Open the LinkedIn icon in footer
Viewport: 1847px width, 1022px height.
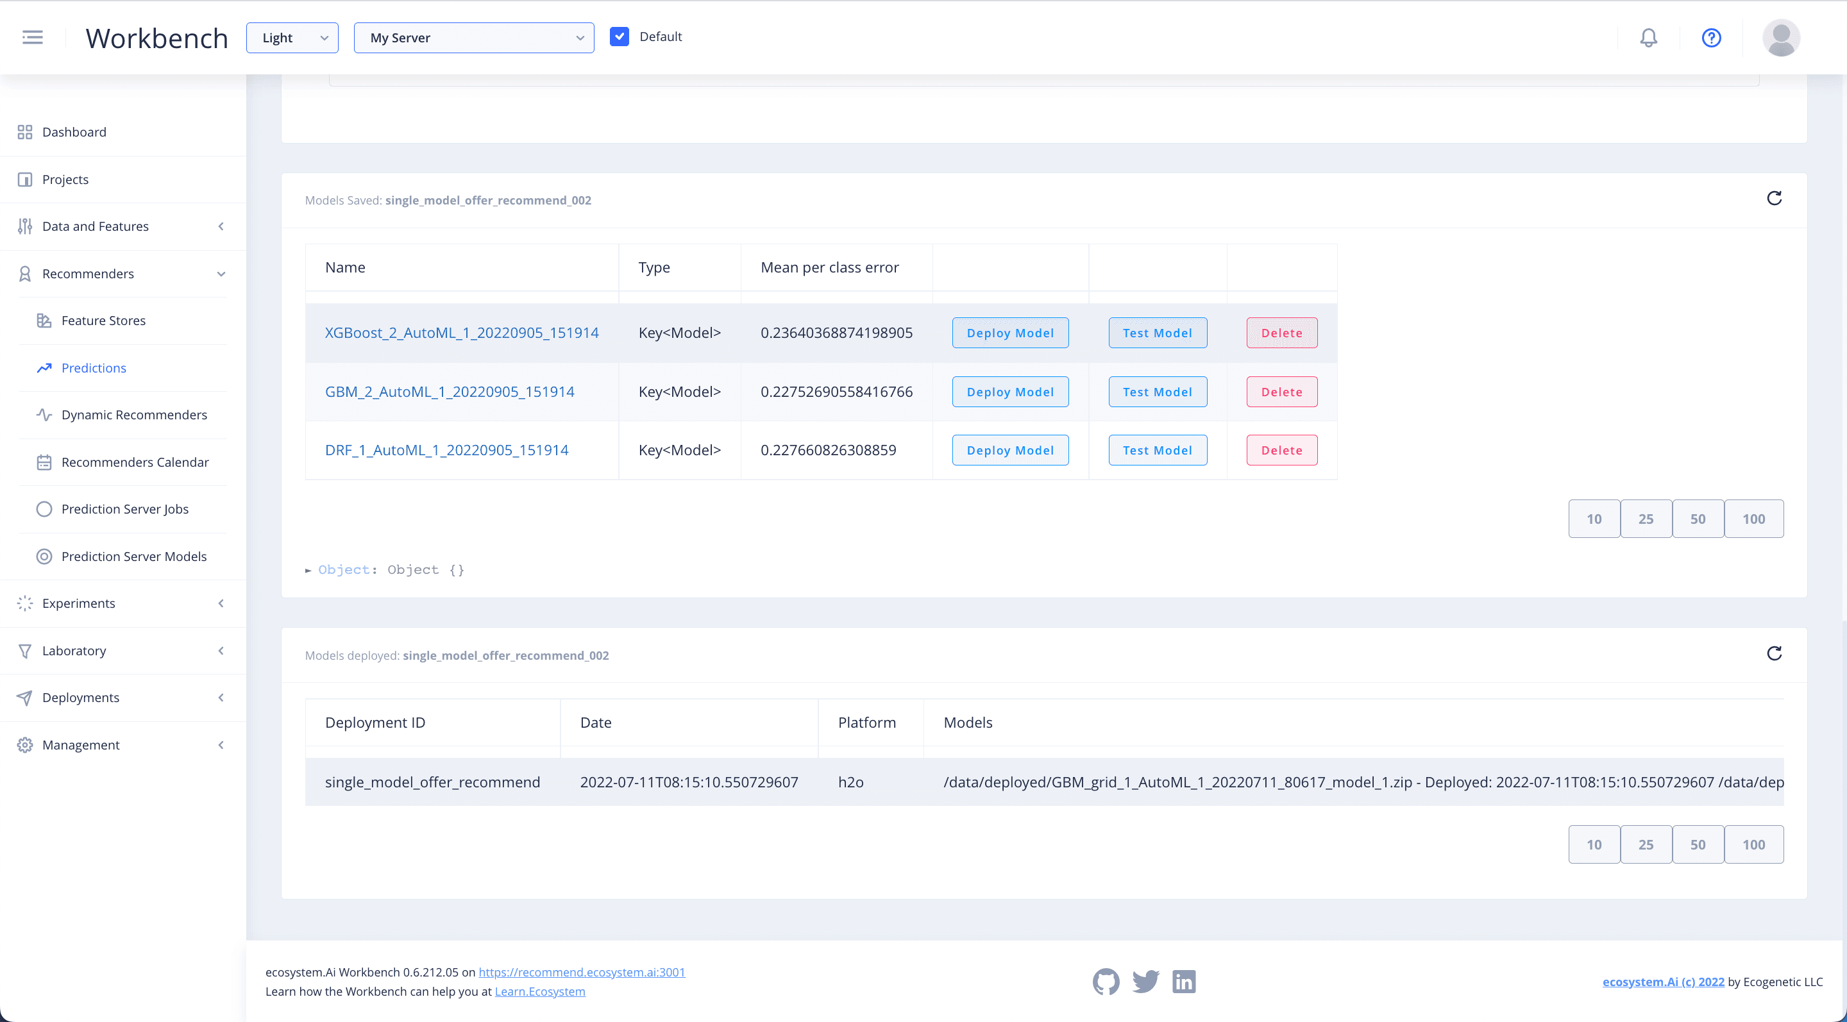coord(1184,981)
